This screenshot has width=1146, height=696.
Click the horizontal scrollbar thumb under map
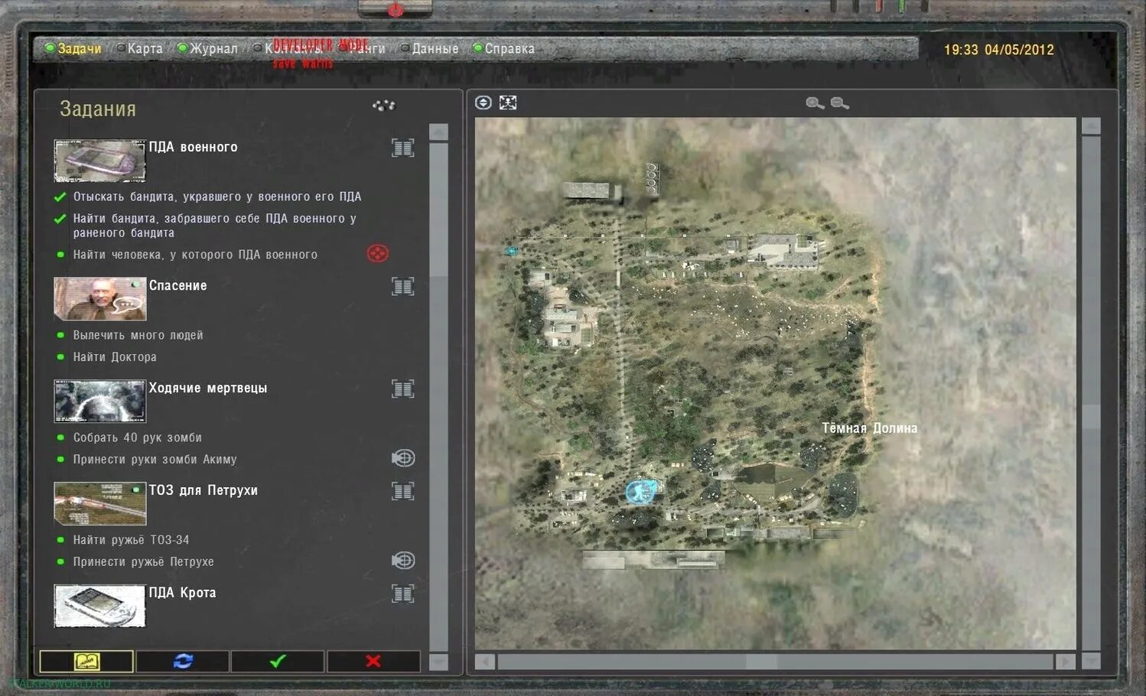[761, 662]
